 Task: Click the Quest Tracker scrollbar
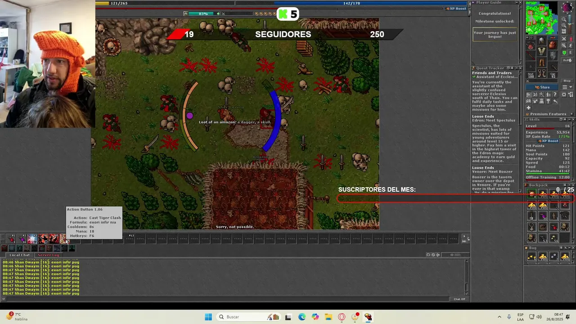click(x=521, y=132)
